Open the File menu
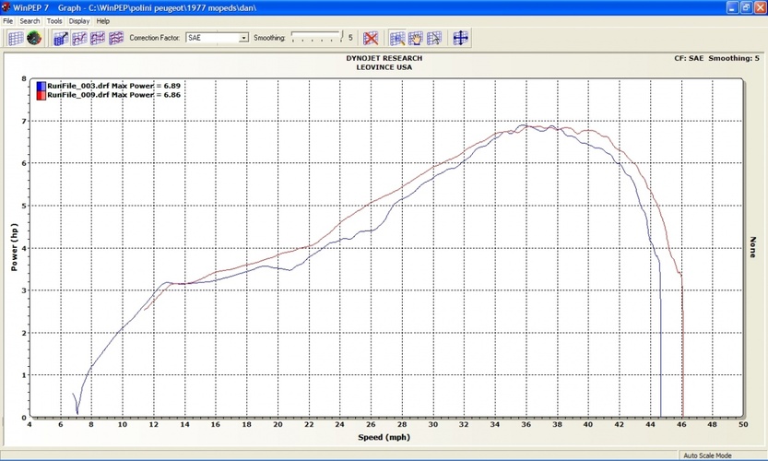Screen dimensions: 768x461 [x=8, y=20]
